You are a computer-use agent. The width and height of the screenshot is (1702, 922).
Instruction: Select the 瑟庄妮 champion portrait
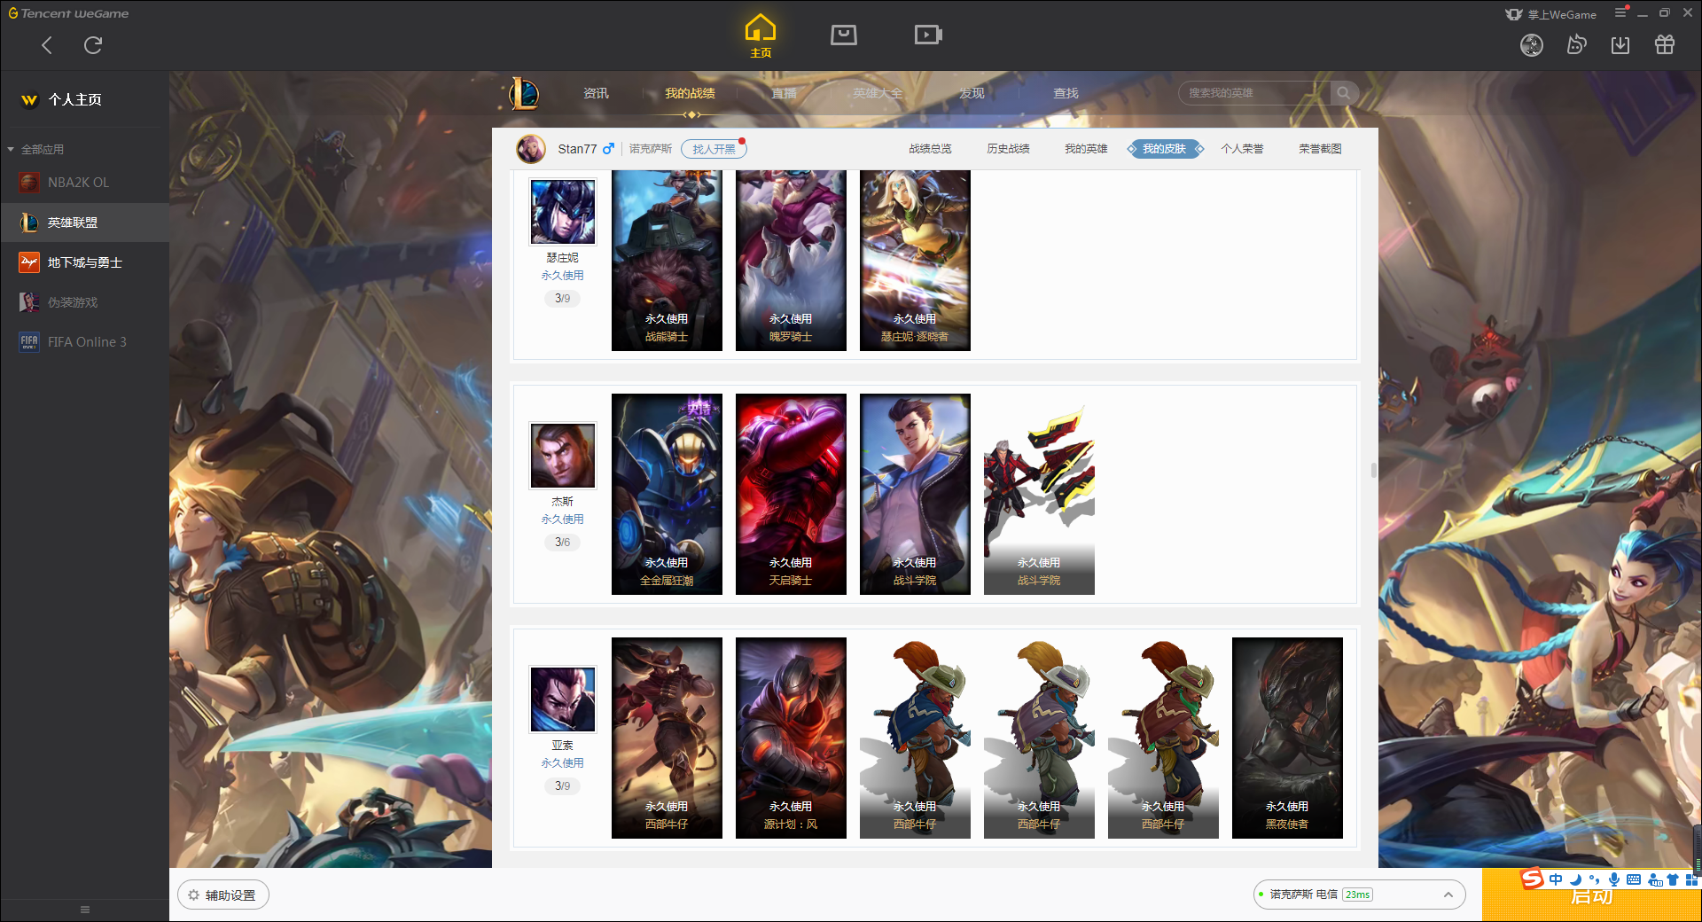pos(562,212)
